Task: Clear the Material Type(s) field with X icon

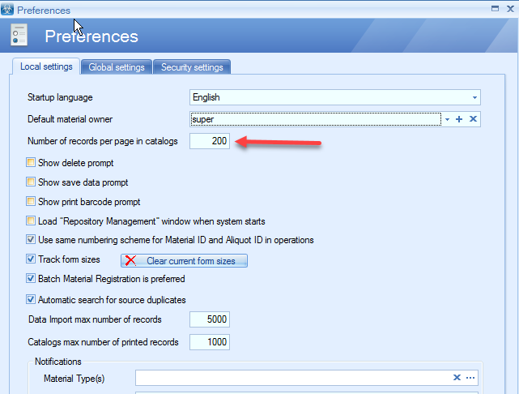Action: click(457, 378)
